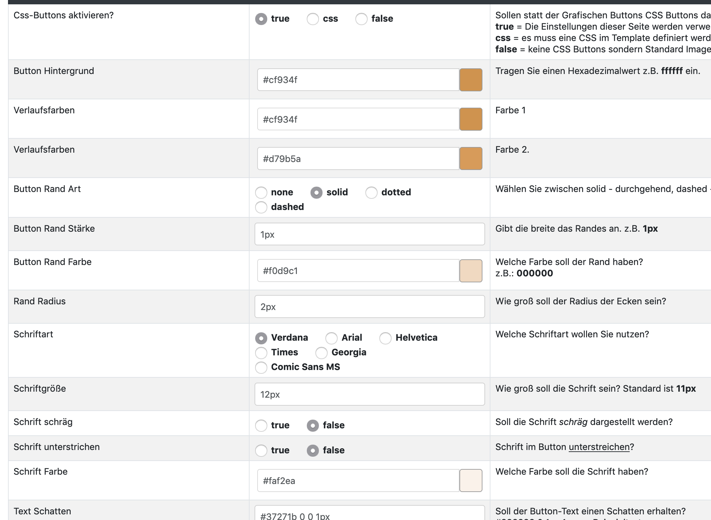
Task: Focus the Schriftgröße text field
Action: coord(369,394)
